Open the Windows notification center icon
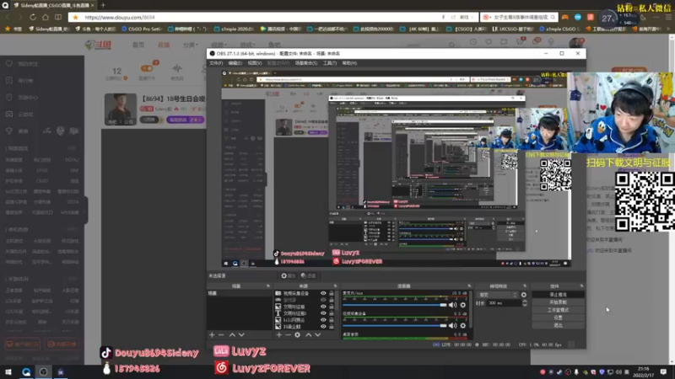675x379 pixels. (x=663, y=371)
